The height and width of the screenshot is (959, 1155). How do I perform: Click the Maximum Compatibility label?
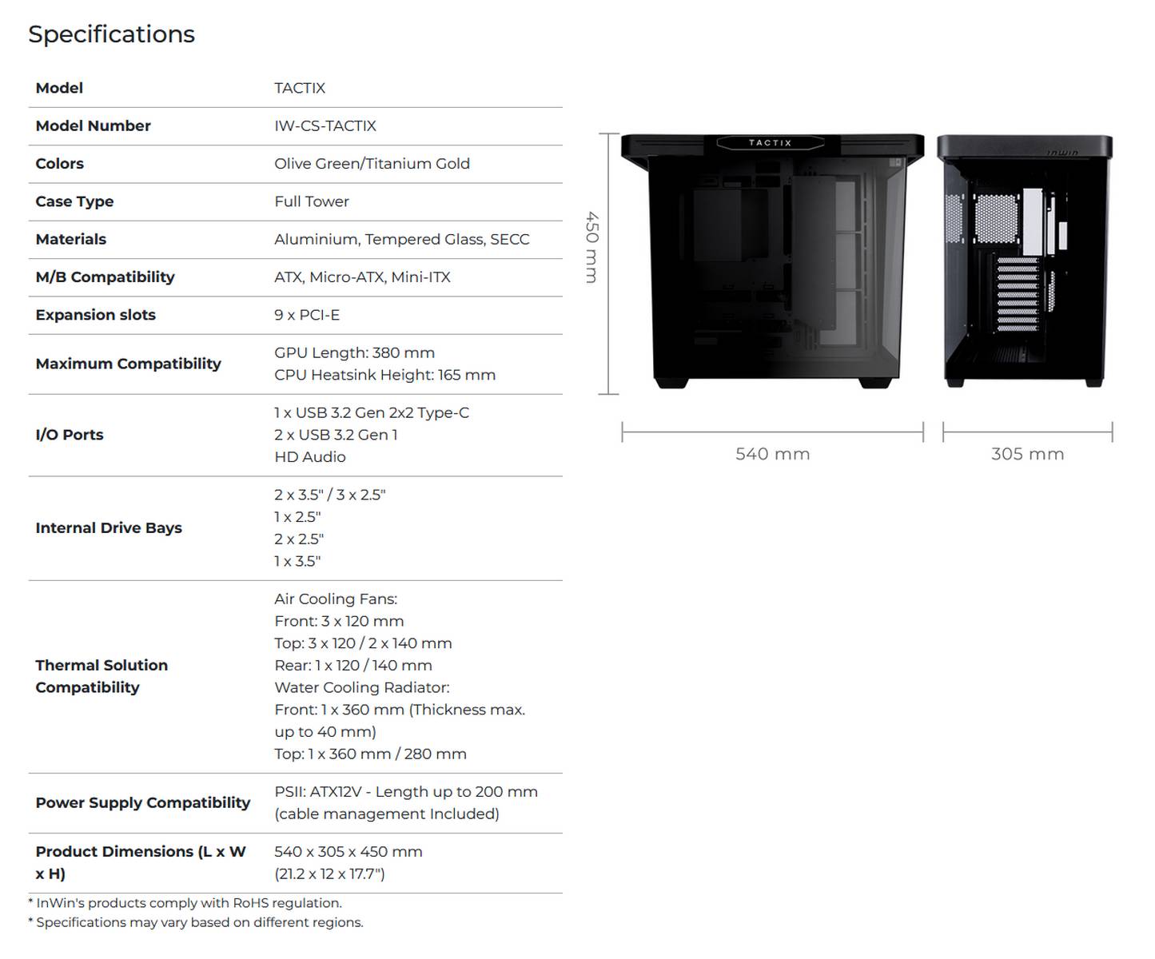[x=128, y=364]
